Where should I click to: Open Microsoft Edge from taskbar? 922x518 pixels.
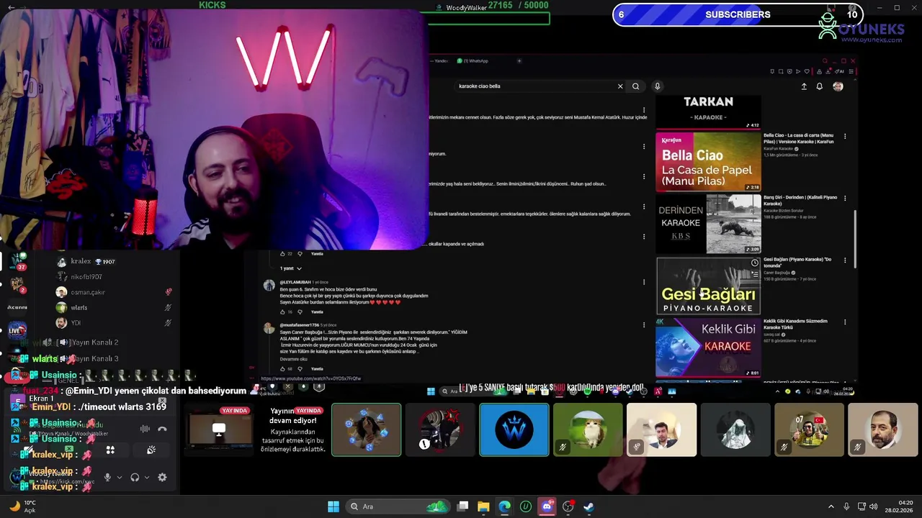coord(504,506)
